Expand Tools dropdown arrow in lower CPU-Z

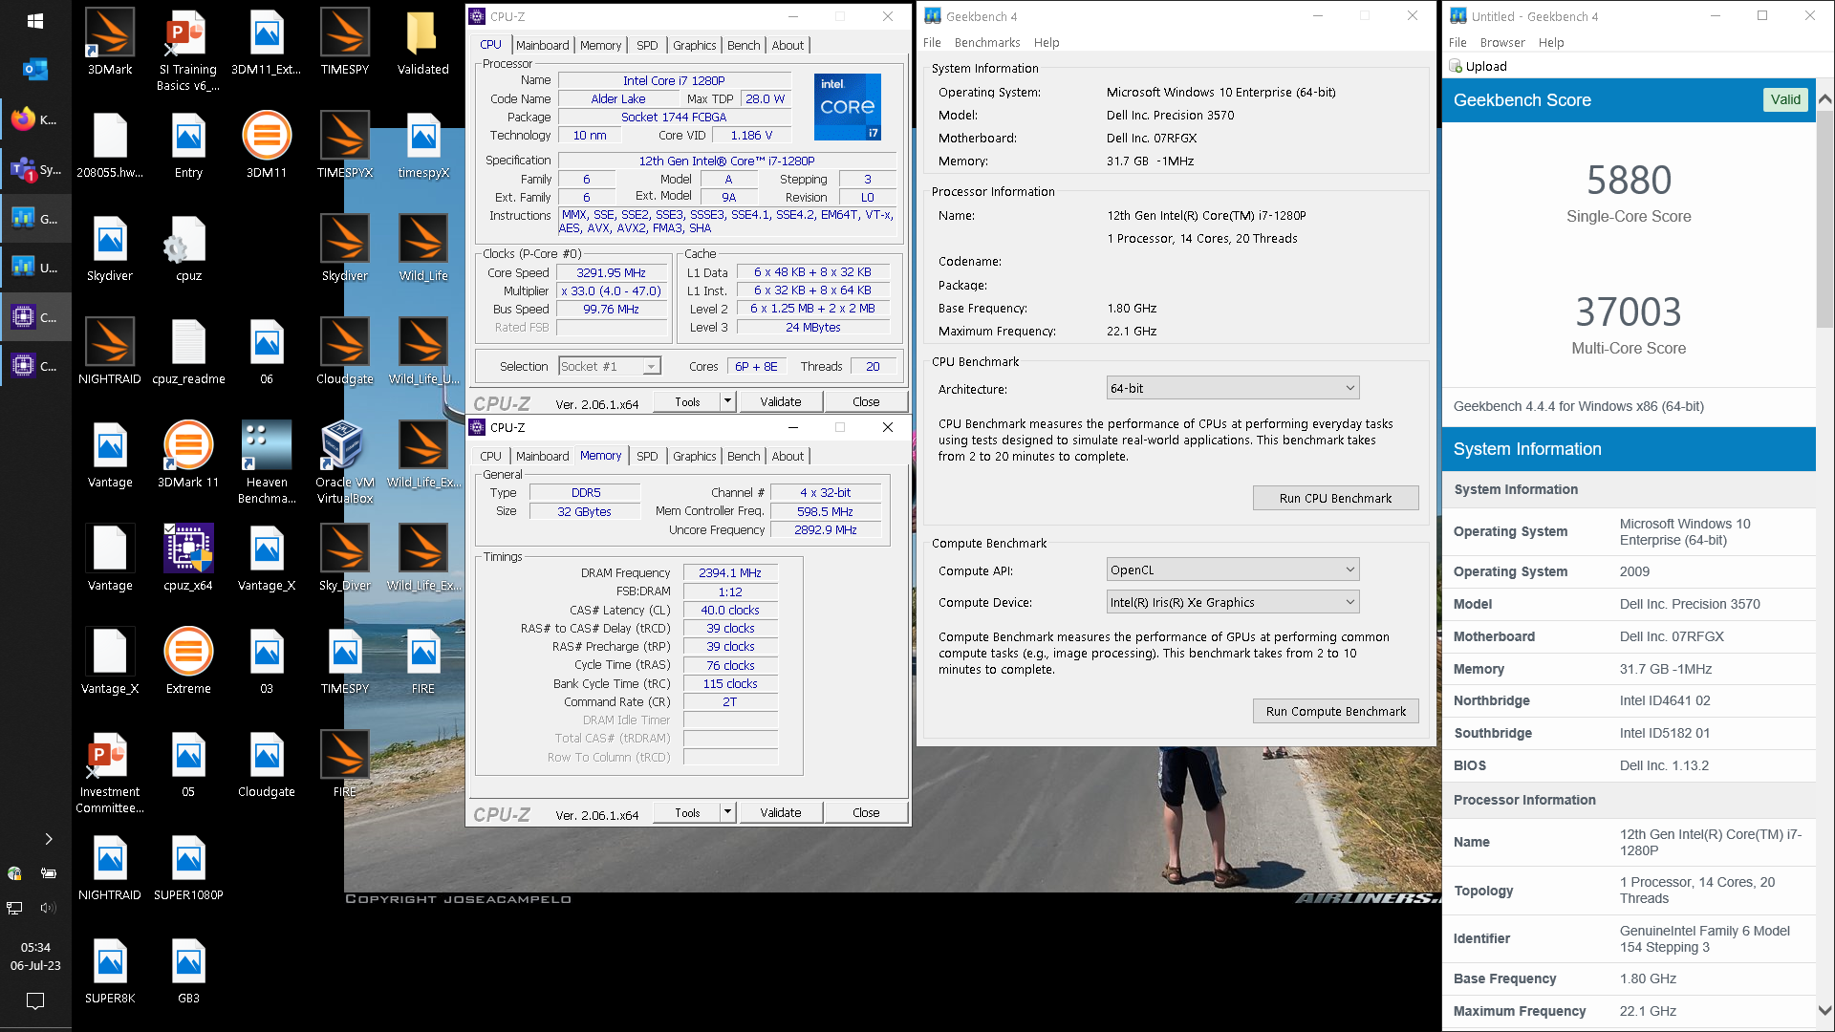(x=727, y=812)
